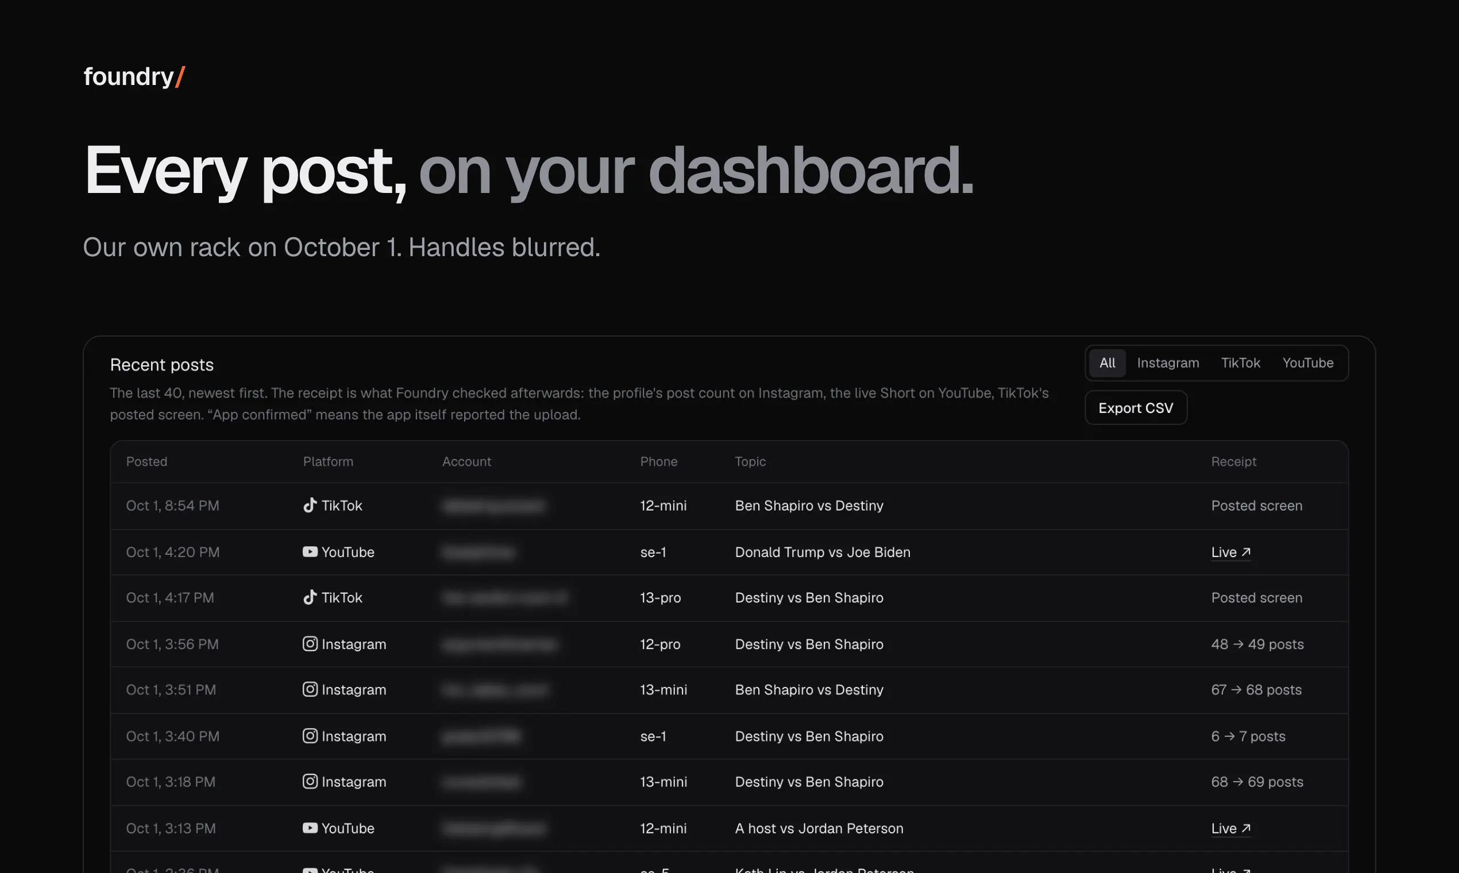Viewport: 1459px width, 873px height.
Task: Click the Donald Trump vs Joe Biden topic
Action: click(823, 553)
